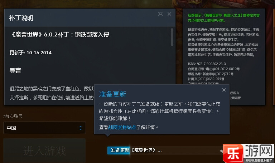Click the 乐游网 red logo watermark
Screen dimensions: 275x163
coord(233,153)
